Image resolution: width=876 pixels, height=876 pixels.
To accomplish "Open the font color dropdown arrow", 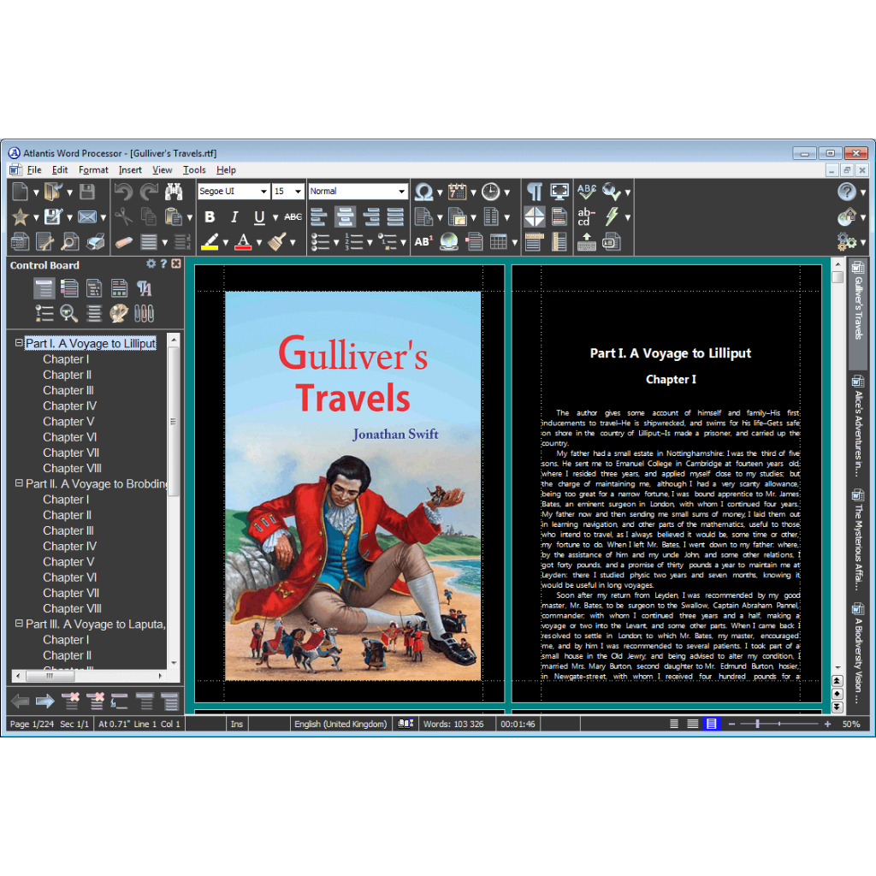I will [x=259, y=242].
